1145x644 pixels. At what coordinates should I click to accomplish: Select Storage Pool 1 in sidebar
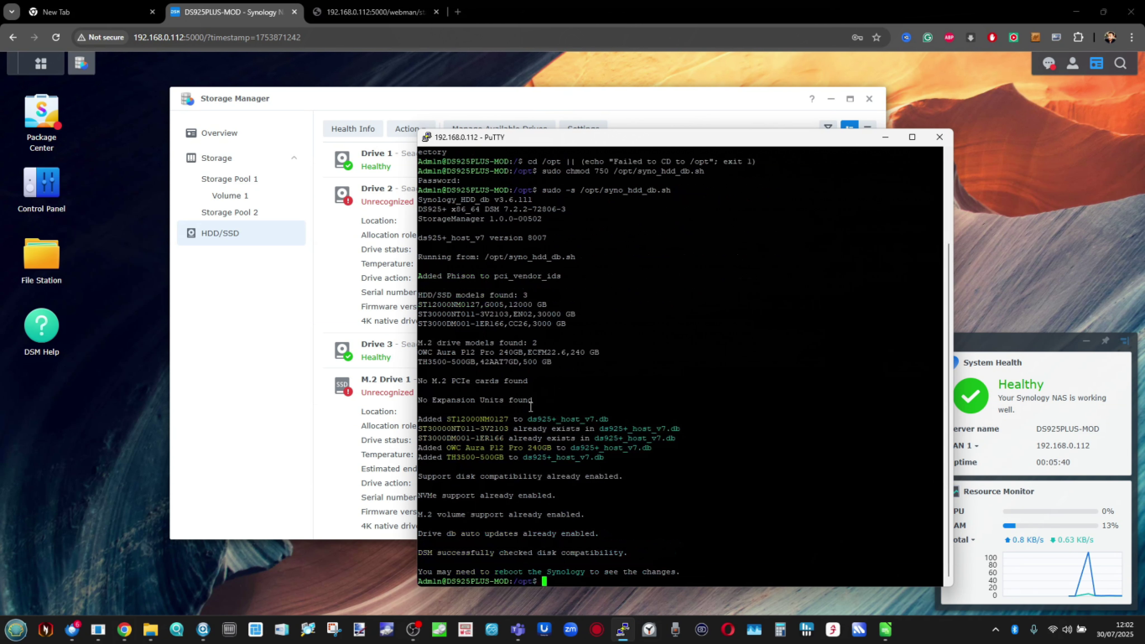click(230, 179)
